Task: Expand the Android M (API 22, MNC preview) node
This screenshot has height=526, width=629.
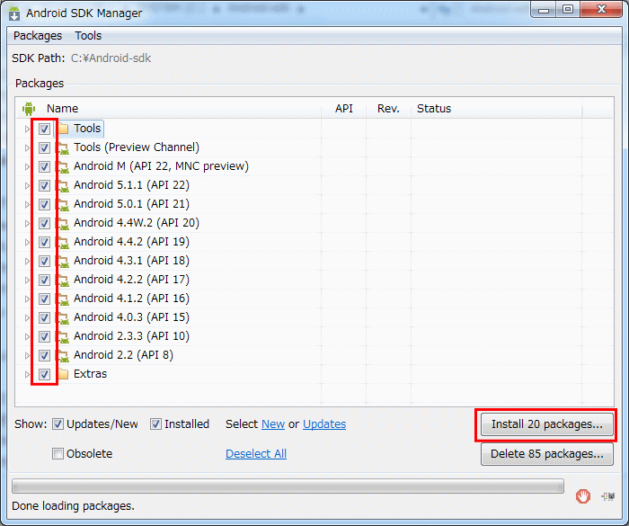Action: (x=27, y=166)
